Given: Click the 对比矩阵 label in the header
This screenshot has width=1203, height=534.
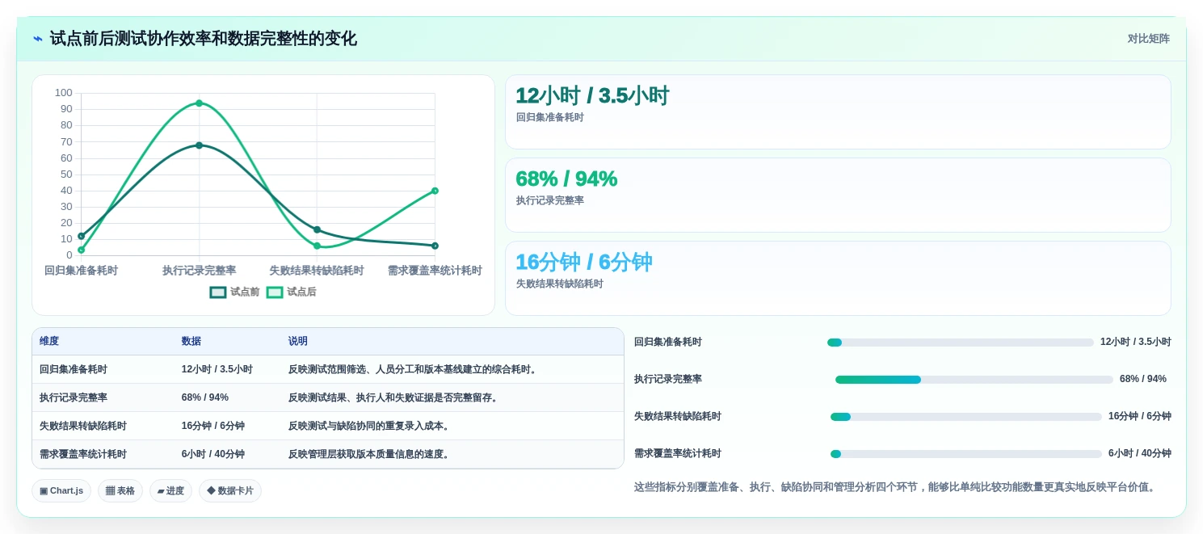Looking at the screenshot, I should [1148, 39].
